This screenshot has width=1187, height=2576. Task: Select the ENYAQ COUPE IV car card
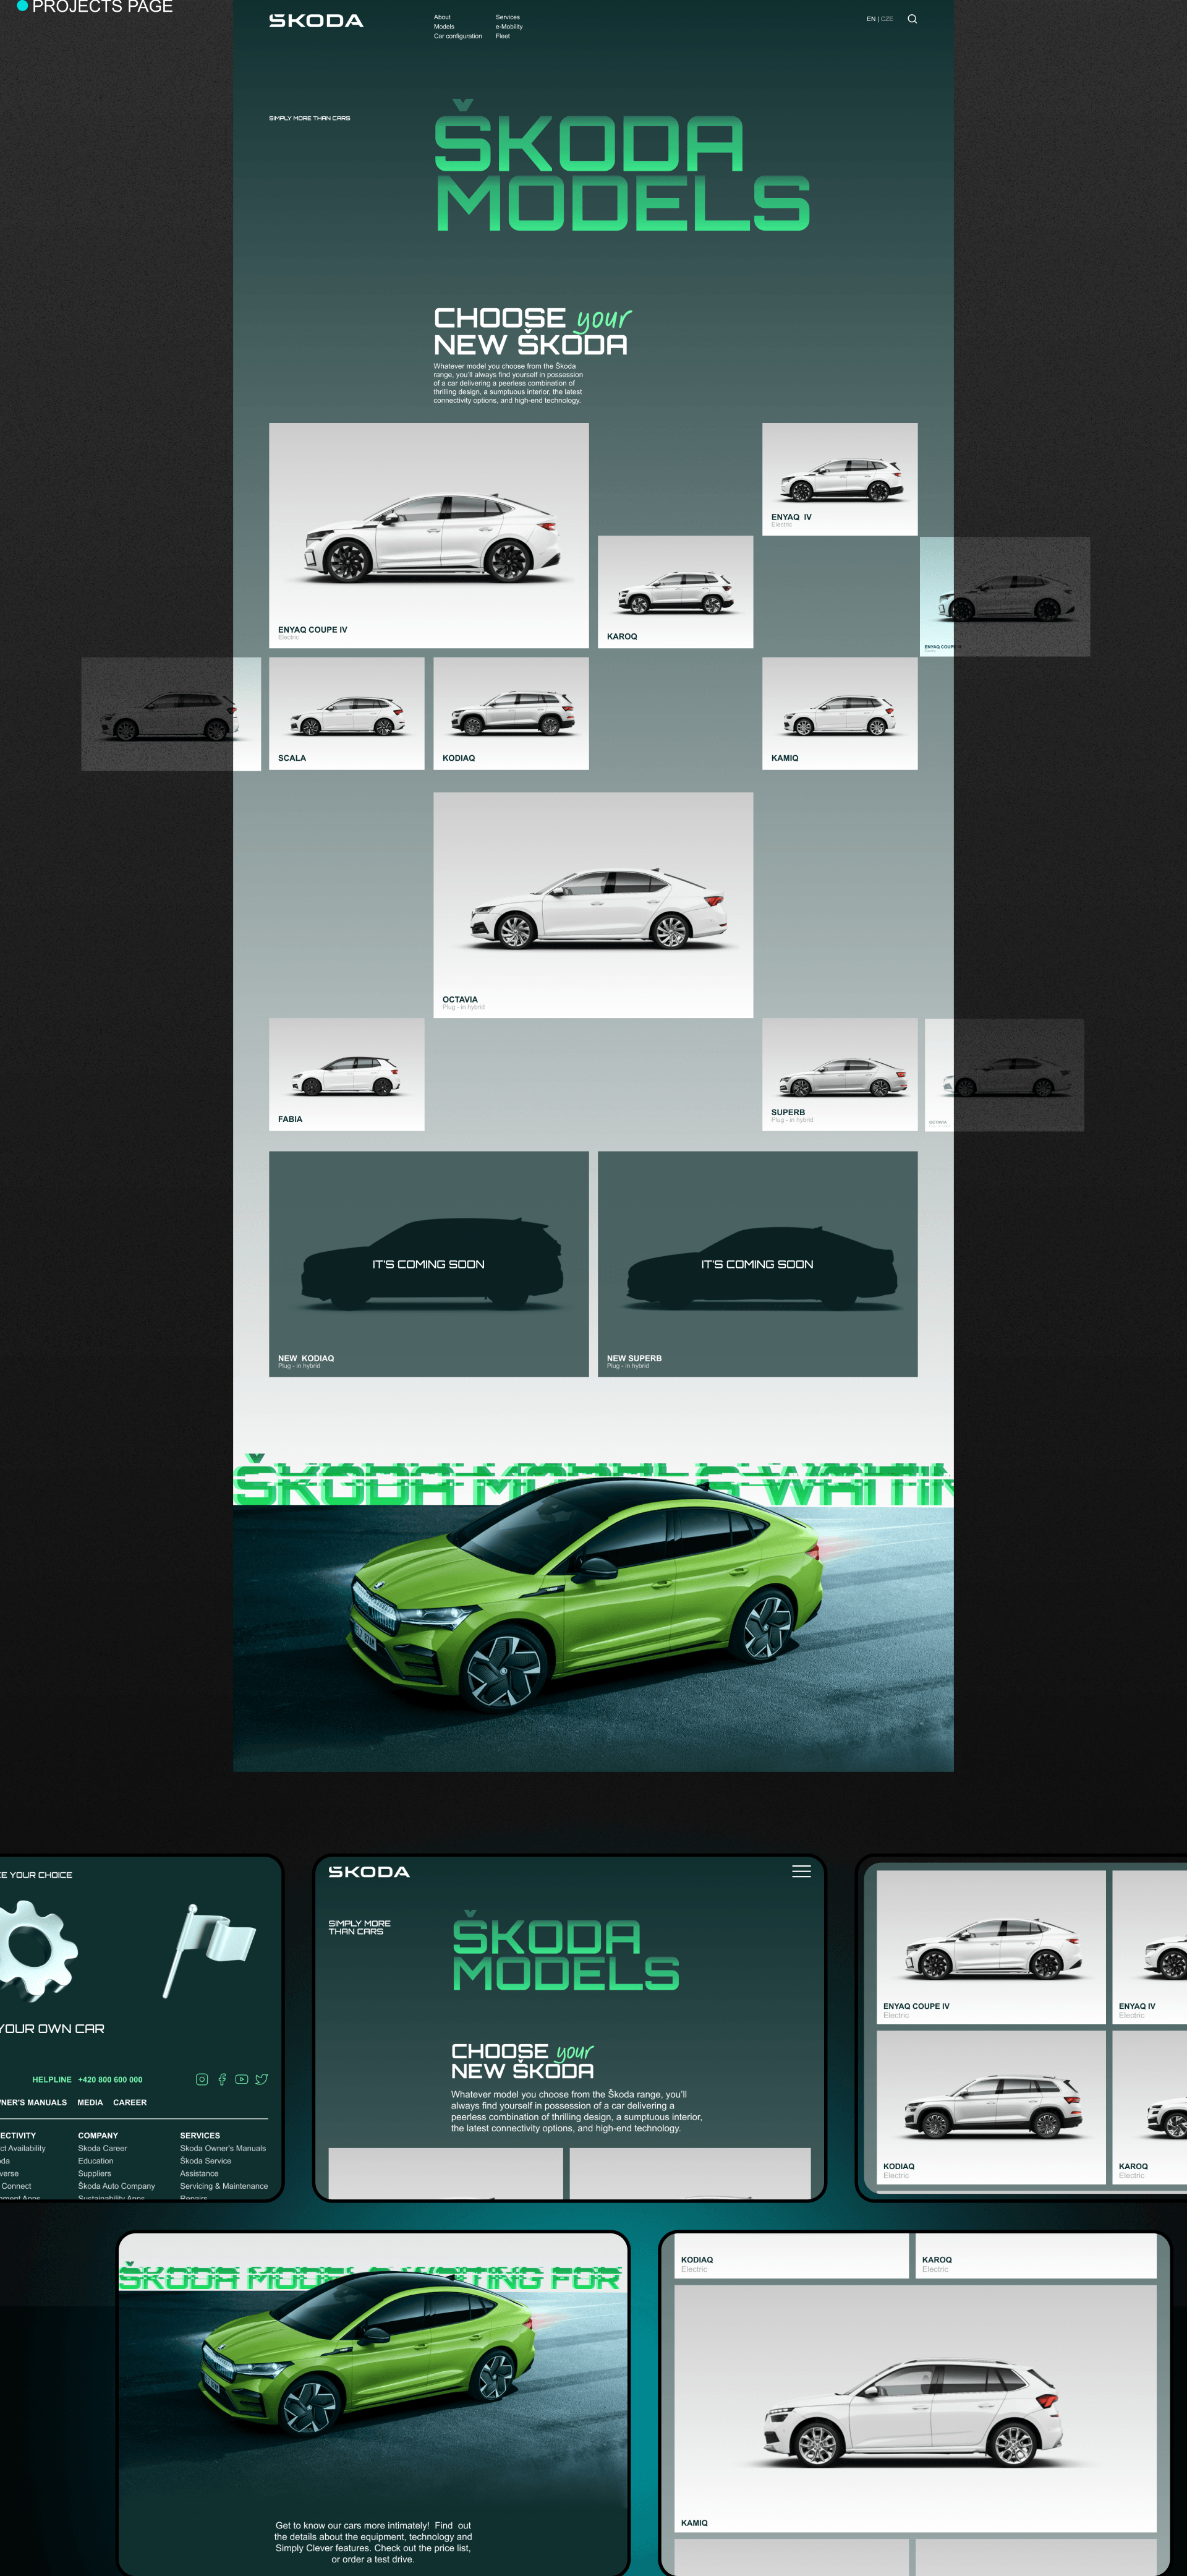pyautogui.click(x=428, y=535)
